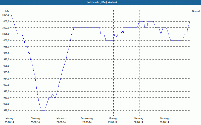The width and height of the screenshot is (201, 125).
Task: Select the 998,0 y-axis value
Action: tap(6, 53)
